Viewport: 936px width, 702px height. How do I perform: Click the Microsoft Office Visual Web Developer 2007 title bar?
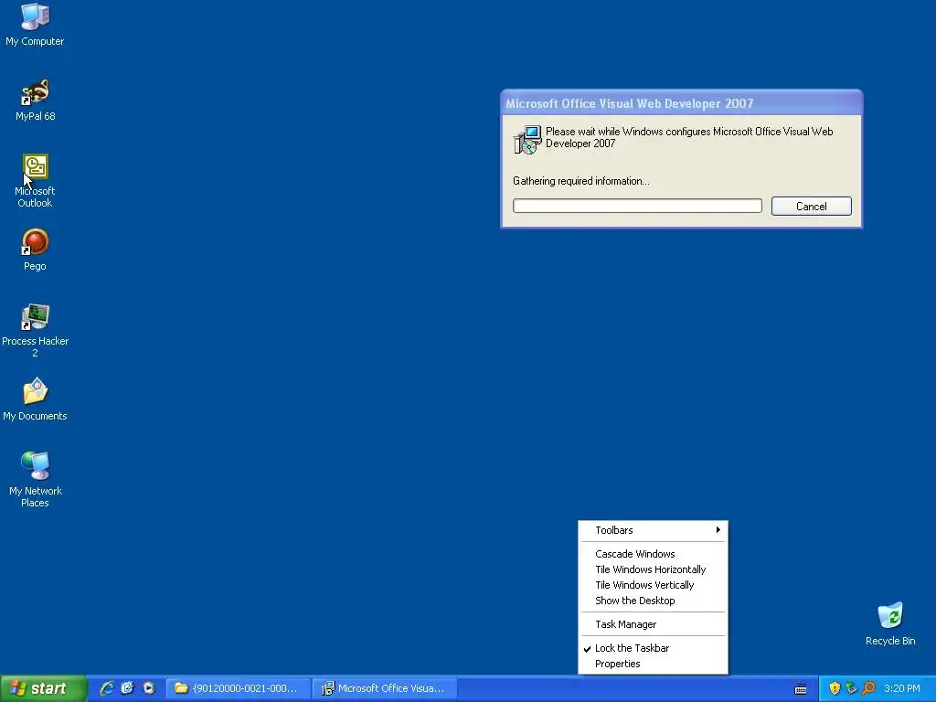pos(681,103)
